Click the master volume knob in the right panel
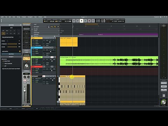This screenshot has height=126, width=168. [x=163, y=102]
